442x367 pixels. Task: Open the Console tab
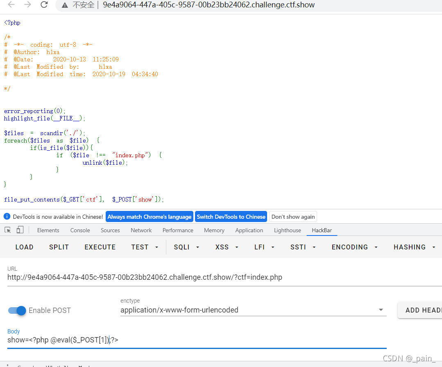click(x=80, y=230)
